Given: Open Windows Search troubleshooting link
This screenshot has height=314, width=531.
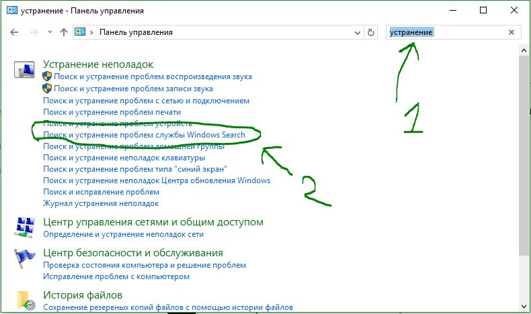Looking at the screenshot, I should [x=144, y=135].
